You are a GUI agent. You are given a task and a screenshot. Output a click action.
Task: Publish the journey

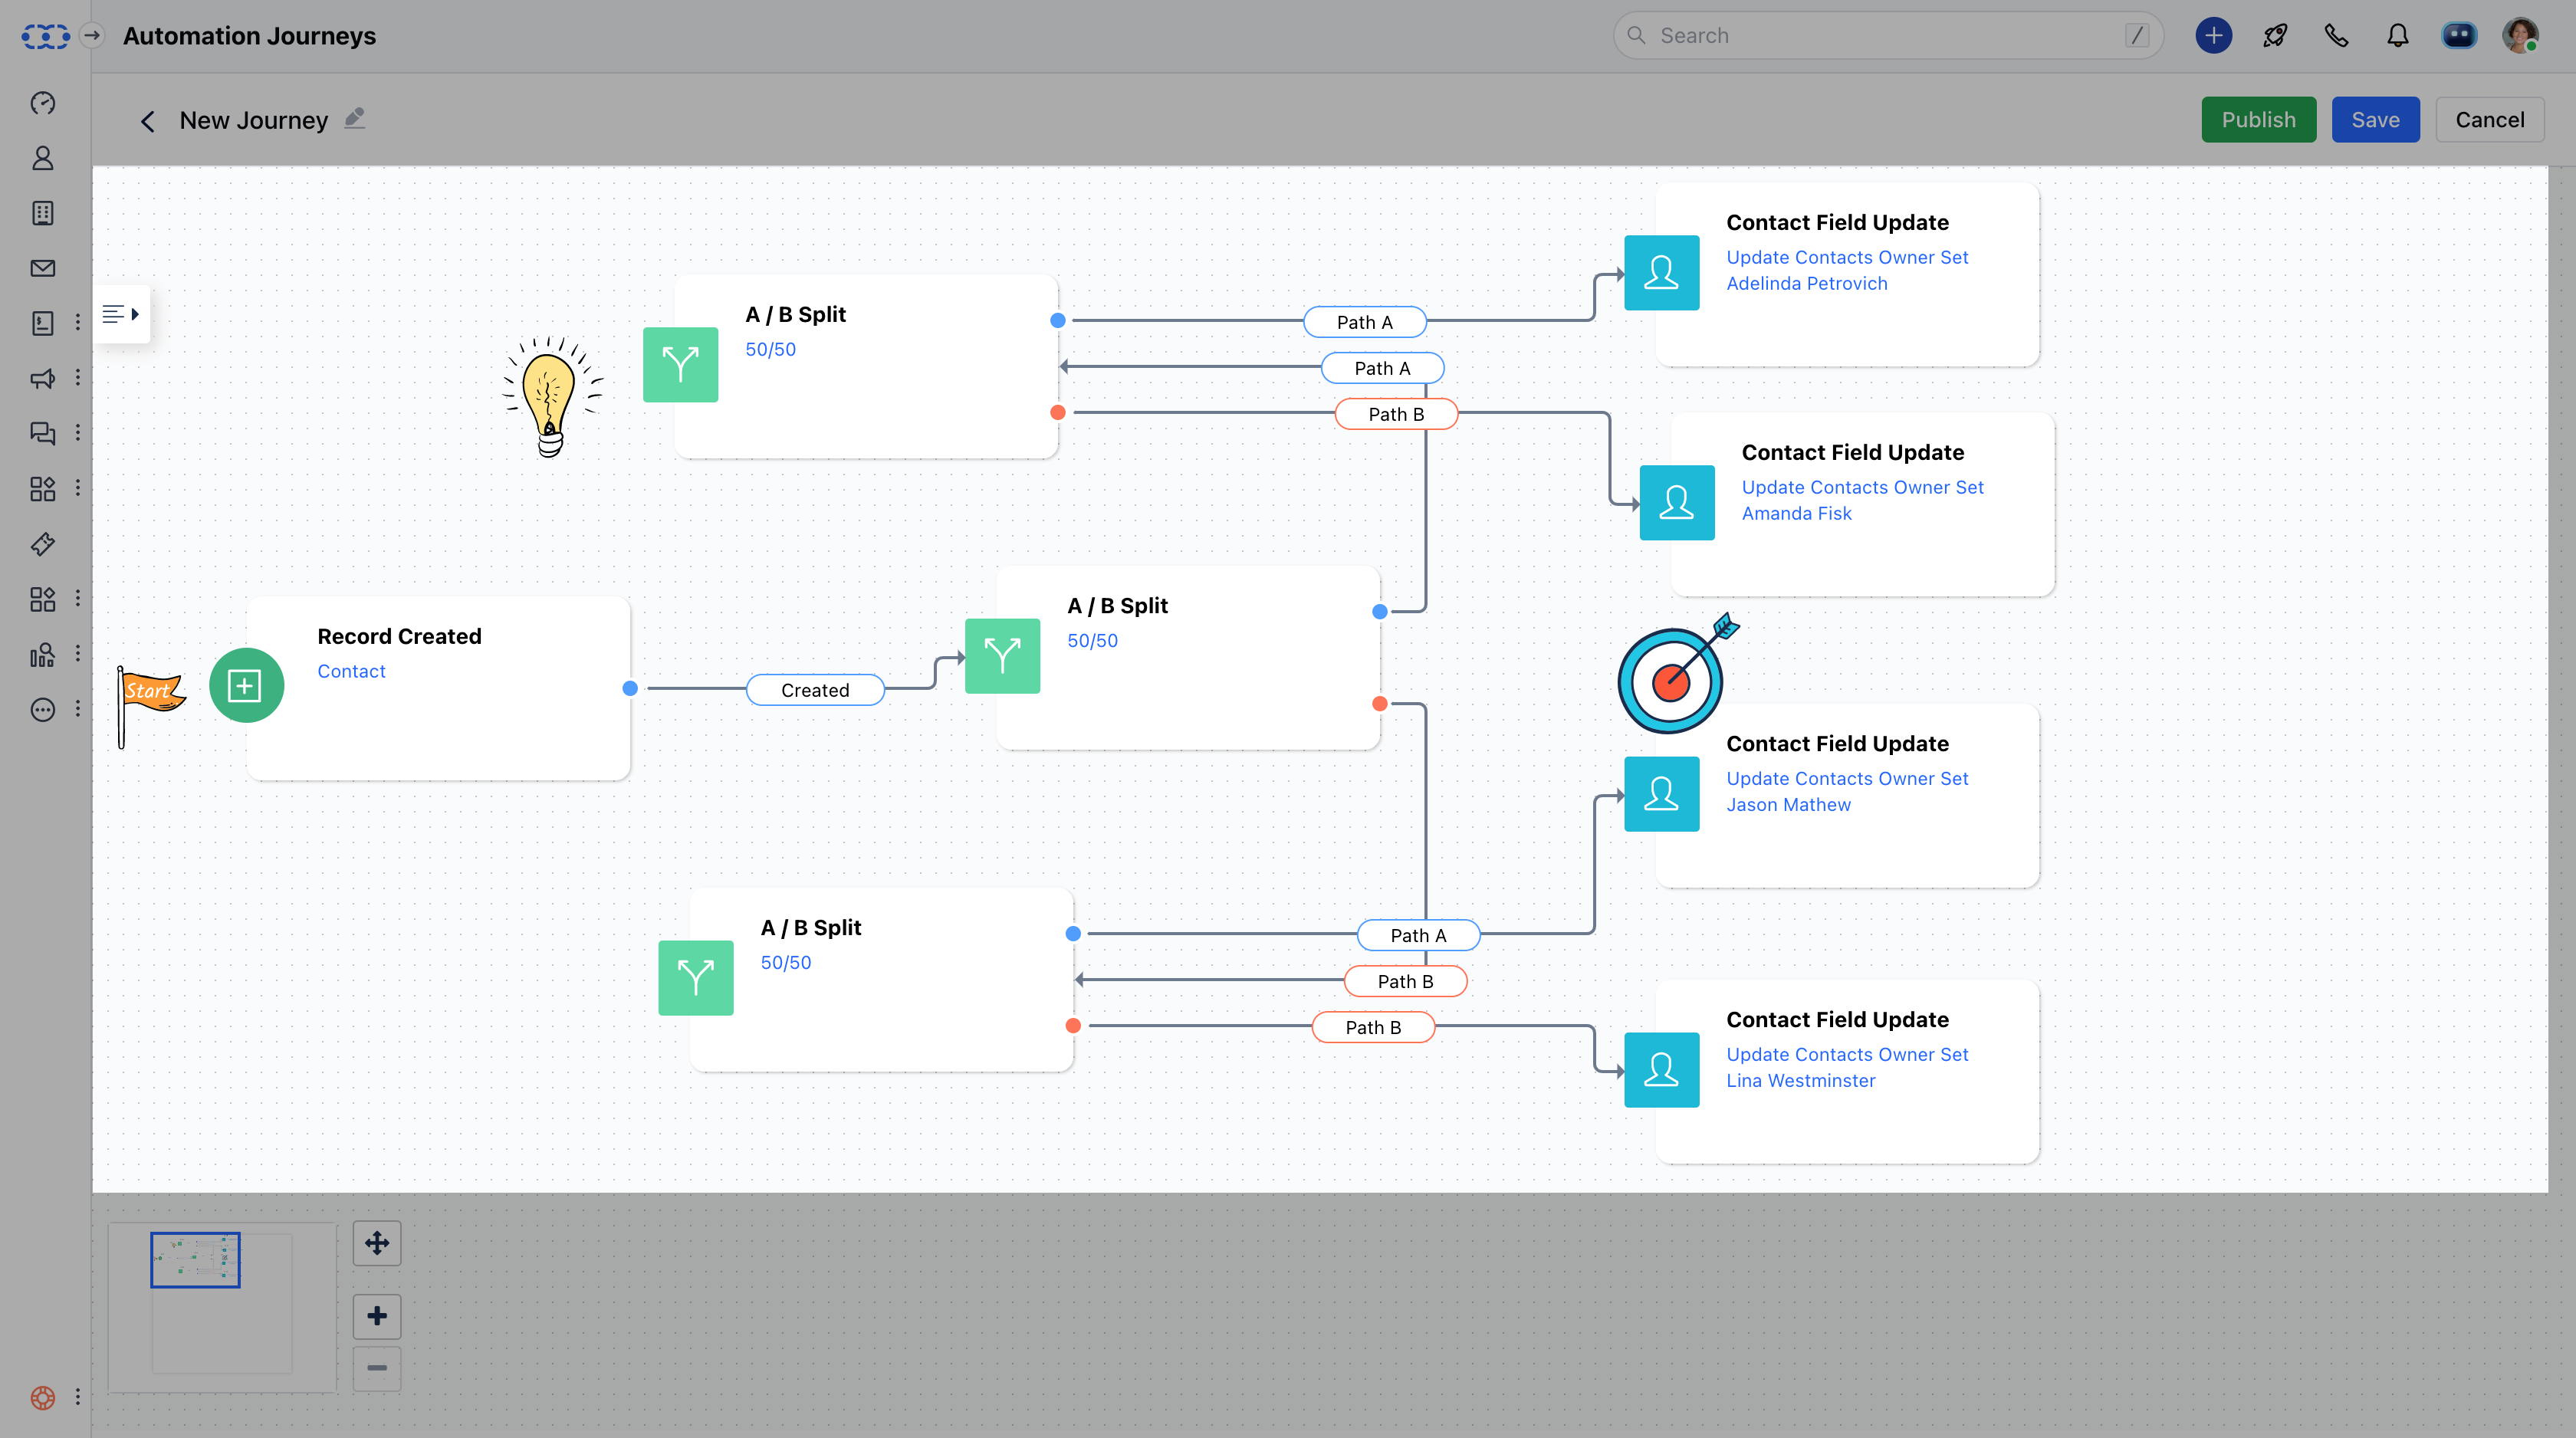tap(2258, 120)
